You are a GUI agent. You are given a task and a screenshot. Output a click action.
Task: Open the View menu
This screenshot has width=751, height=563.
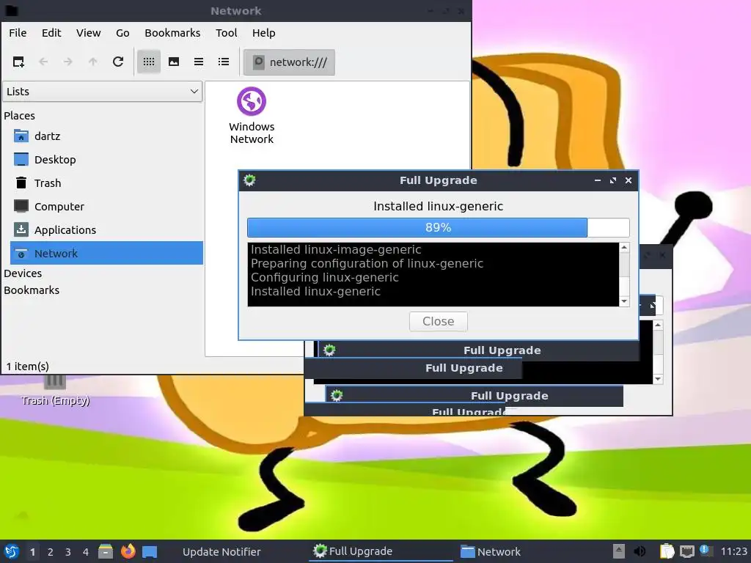(89, 33)
